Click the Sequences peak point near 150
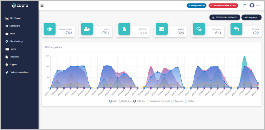 click(244, 57)
